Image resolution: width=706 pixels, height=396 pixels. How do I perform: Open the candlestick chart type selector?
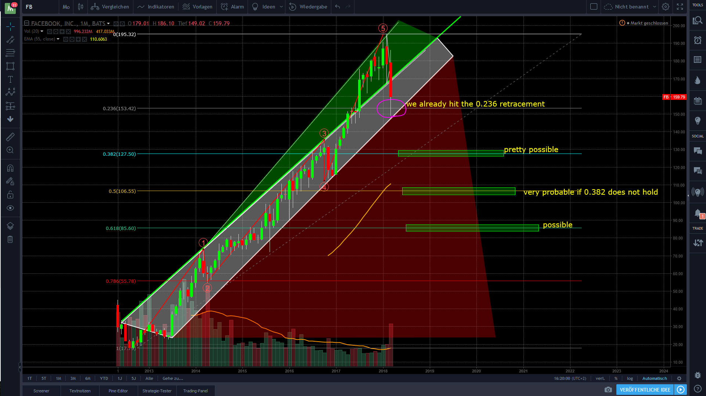click(80, 7)
